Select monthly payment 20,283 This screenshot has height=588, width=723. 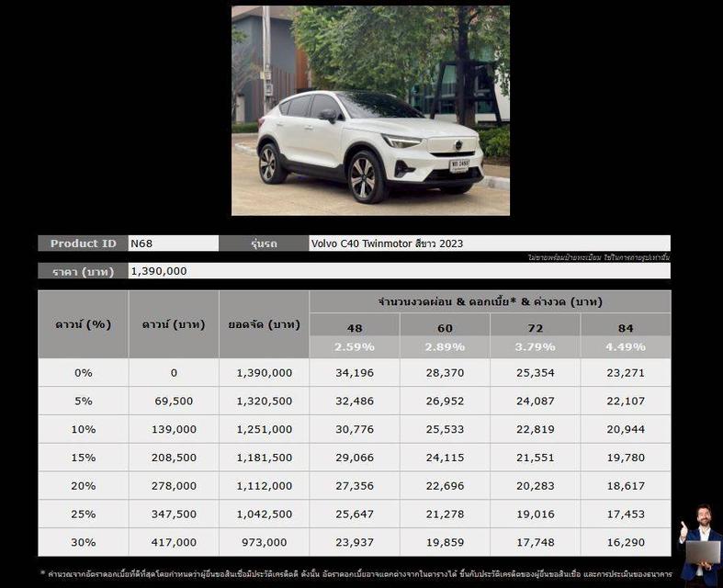point(535,486)
